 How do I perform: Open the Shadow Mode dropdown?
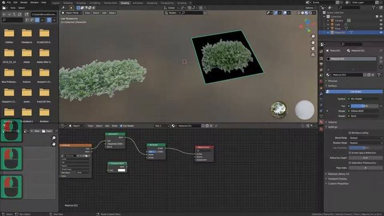(x=365, y=143)
